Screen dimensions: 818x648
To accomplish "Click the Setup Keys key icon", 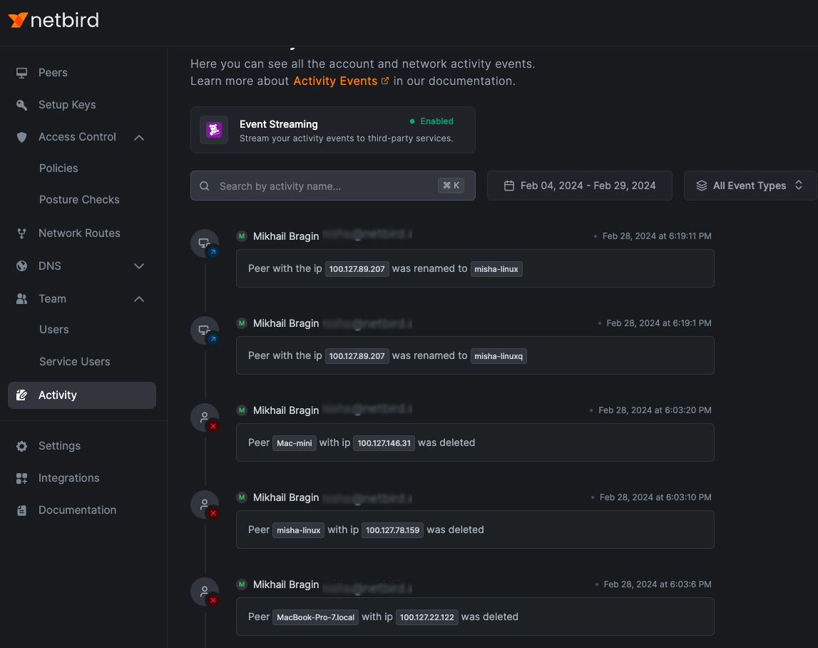I will pos(22,105).
